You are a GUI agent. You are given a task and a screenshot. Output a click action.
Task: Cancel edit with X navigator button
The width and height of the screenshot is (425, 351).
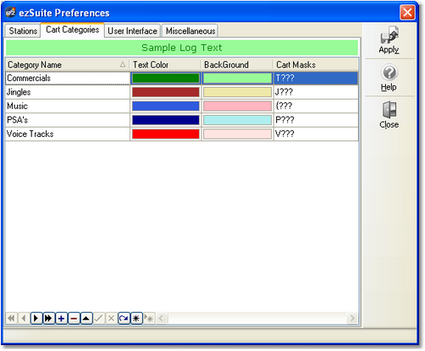[111, 319]
